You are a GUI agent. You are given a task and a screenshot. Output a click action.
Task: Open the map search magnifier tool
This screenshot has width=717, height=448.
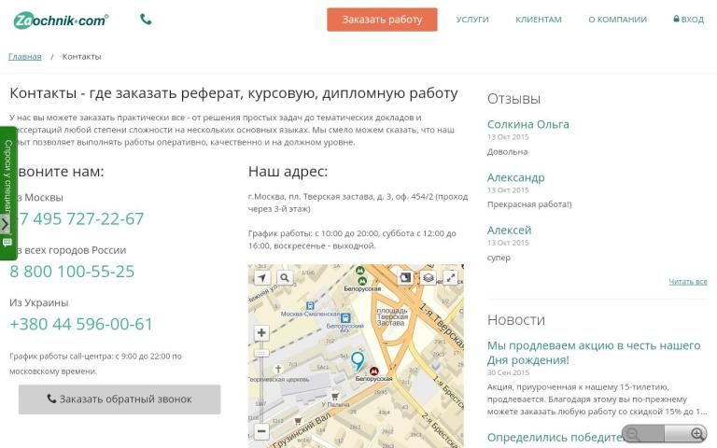285,278
